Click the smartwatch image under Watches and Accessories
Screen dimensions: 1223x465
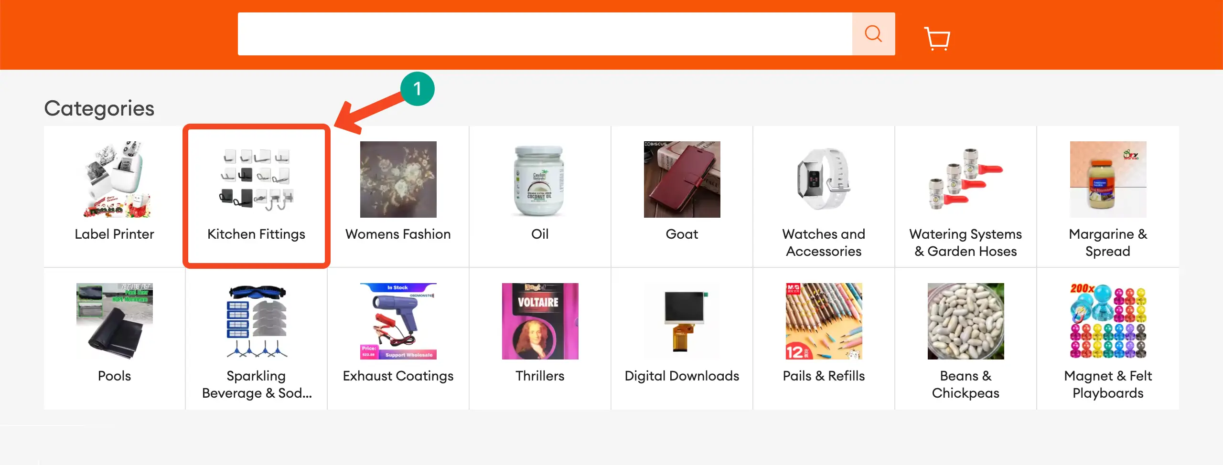click(x=824, y=179)
